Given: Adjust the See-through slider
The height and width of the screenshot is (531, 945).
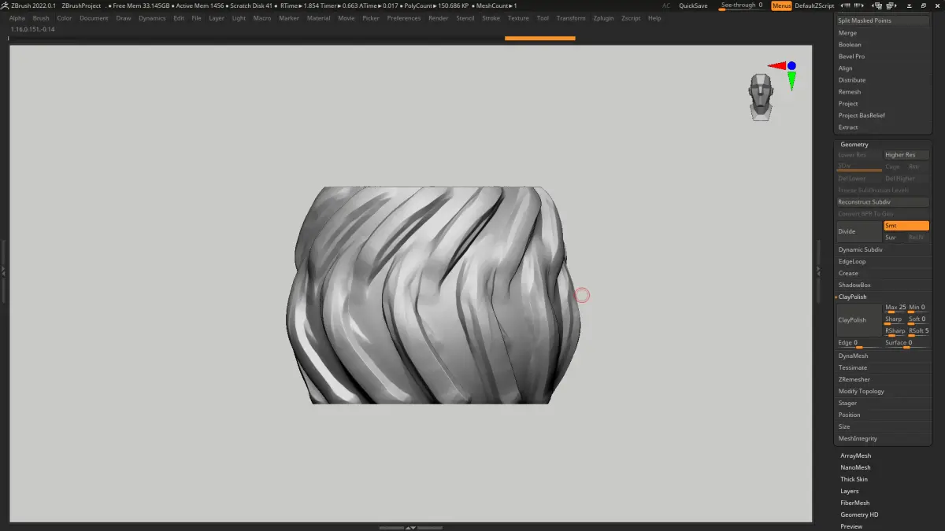Looking at the screenshot, I should tap(742, 6).
